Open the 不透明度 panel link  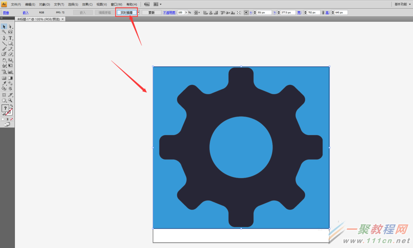point(170,13)
